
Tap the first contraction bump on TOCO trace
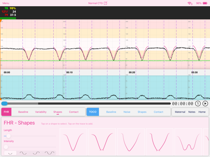click(x=29, y=96)
